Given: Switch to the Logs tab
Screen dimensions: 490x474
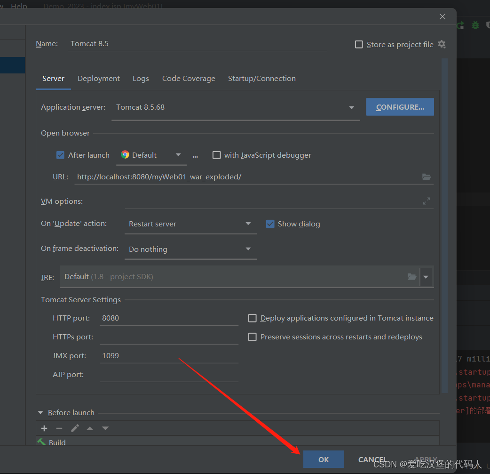Looking at the screenshot, I should [x=141, y=79].
